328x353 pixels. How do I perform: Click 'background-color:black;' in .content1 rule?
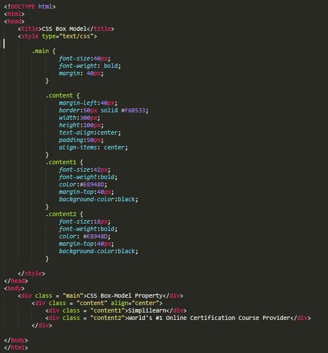point(98,199)
